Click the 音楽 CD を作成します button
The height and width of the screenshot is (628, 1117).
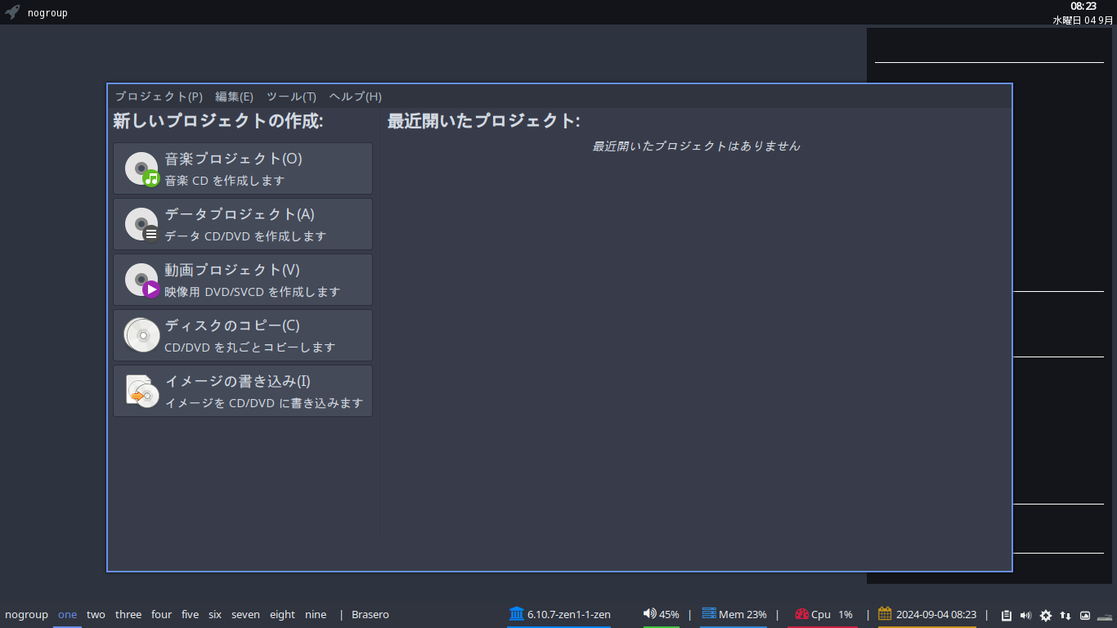tap(243, 168)
